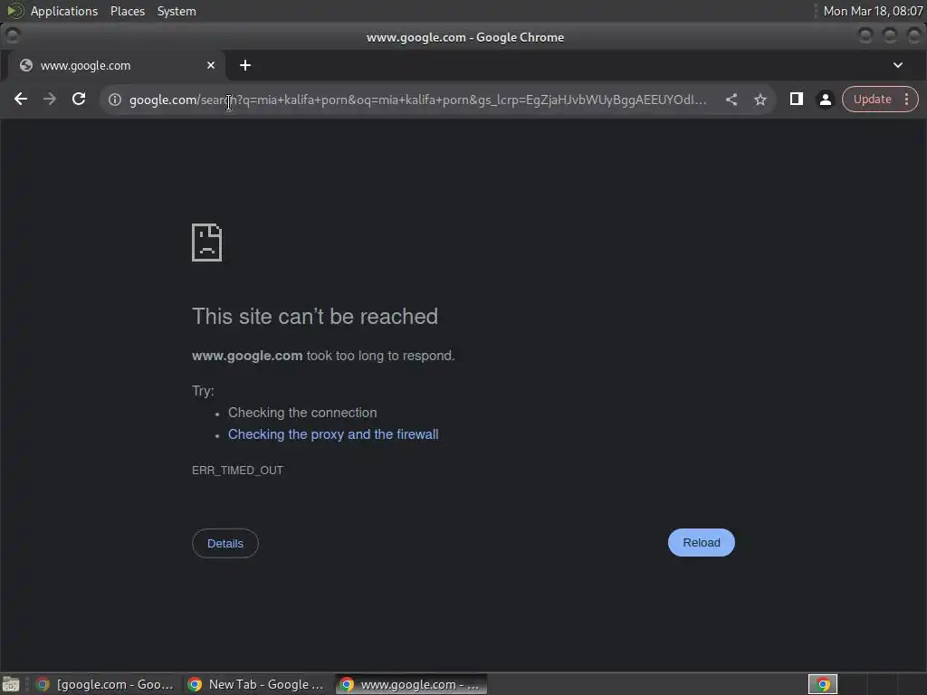Screen dimensions: 927x695
Task: Click the Chrome icon in the bottom tray
Action: pos(823,684)
